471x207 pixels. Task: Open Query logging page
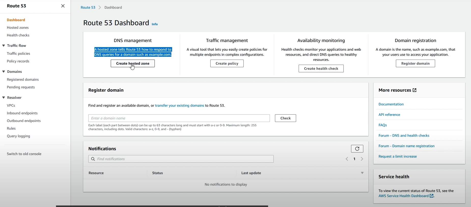(18, 136)
